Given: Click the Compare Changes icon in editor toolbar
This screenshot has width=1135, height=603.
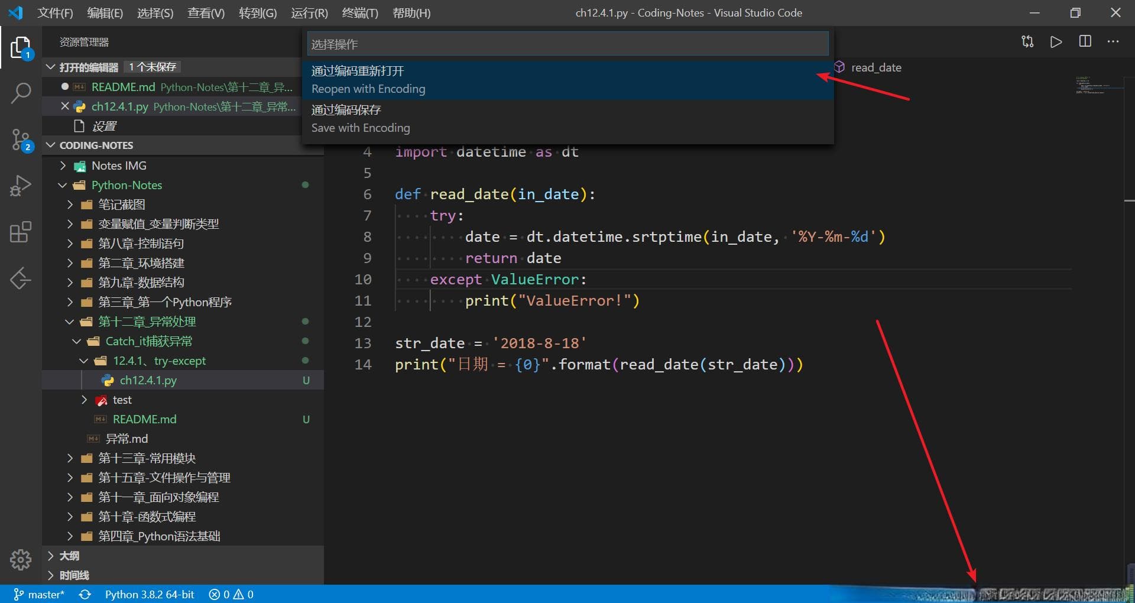Looking at the screenshot, I should point(1027,41).
